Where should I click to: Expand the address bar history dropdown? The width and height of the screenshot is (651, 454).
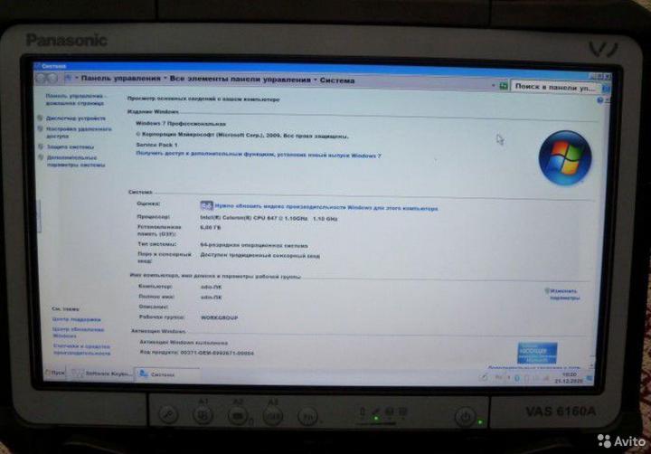(x=493, y=86)
